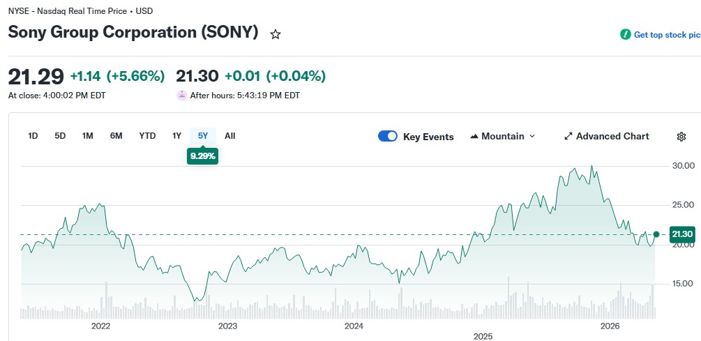701x341 pixels.
Task: Select the 6M time range
Action: [x=116, y=136]
